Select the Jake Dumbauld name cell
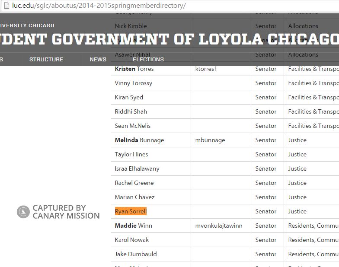 coord(136,254)
